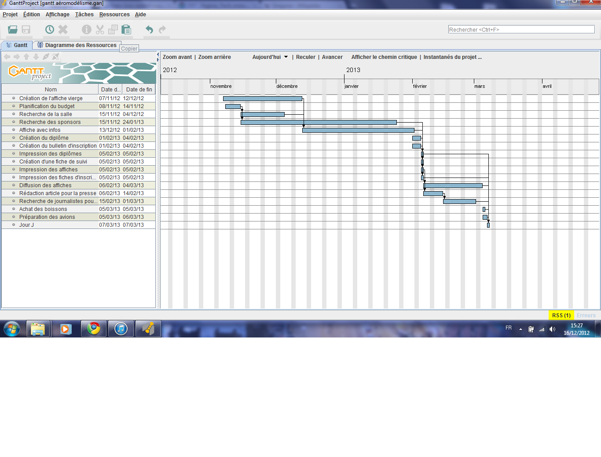The height and width of the screenshot is (457, 601).
Task: Click the Open project folder icon
Action: click(13, 29)
